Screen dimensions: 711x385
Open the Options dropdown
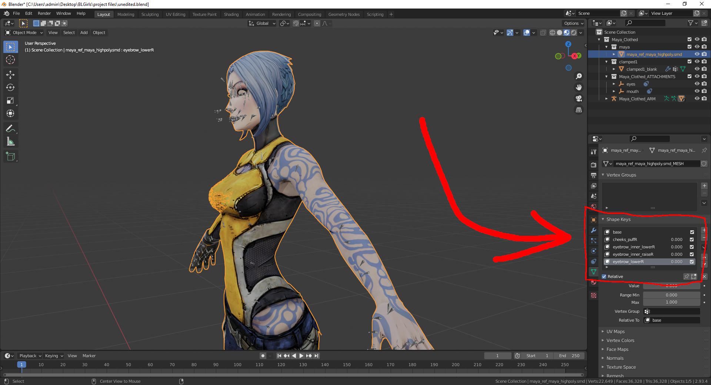coord(573,23)
